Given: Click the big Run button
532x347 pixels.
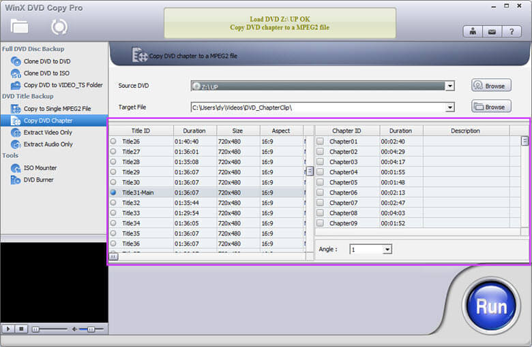Looking at the screenshot, I should (x=491, y=307).
